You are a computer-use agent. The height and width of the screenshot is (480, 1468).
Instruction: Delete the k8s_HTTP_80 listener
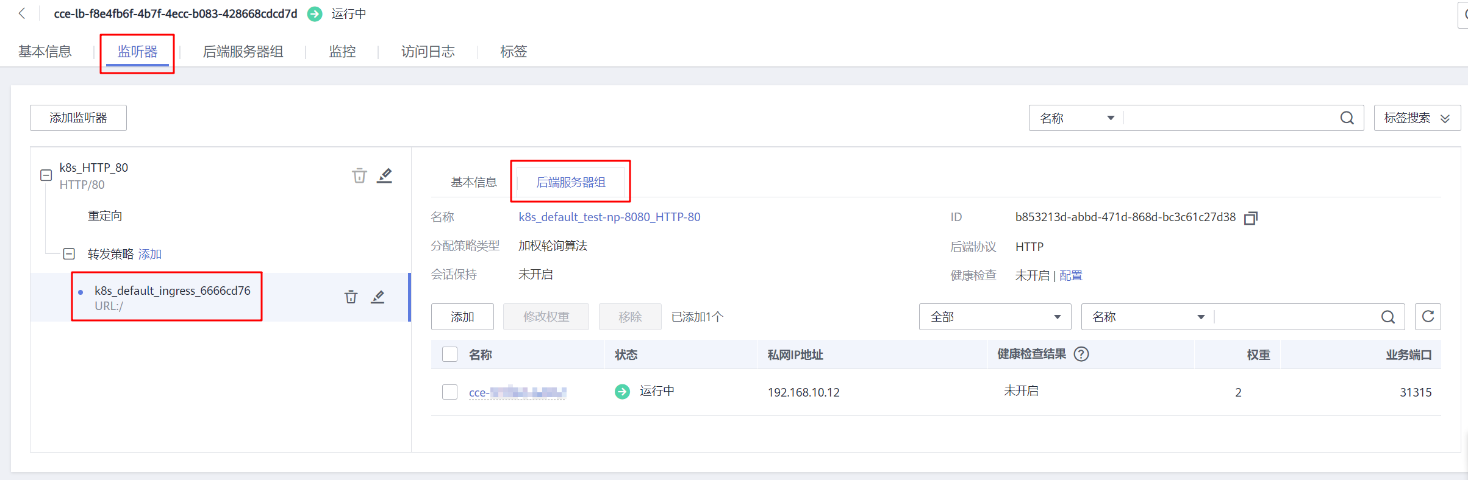pyautogui.click(x=359, y=175)
